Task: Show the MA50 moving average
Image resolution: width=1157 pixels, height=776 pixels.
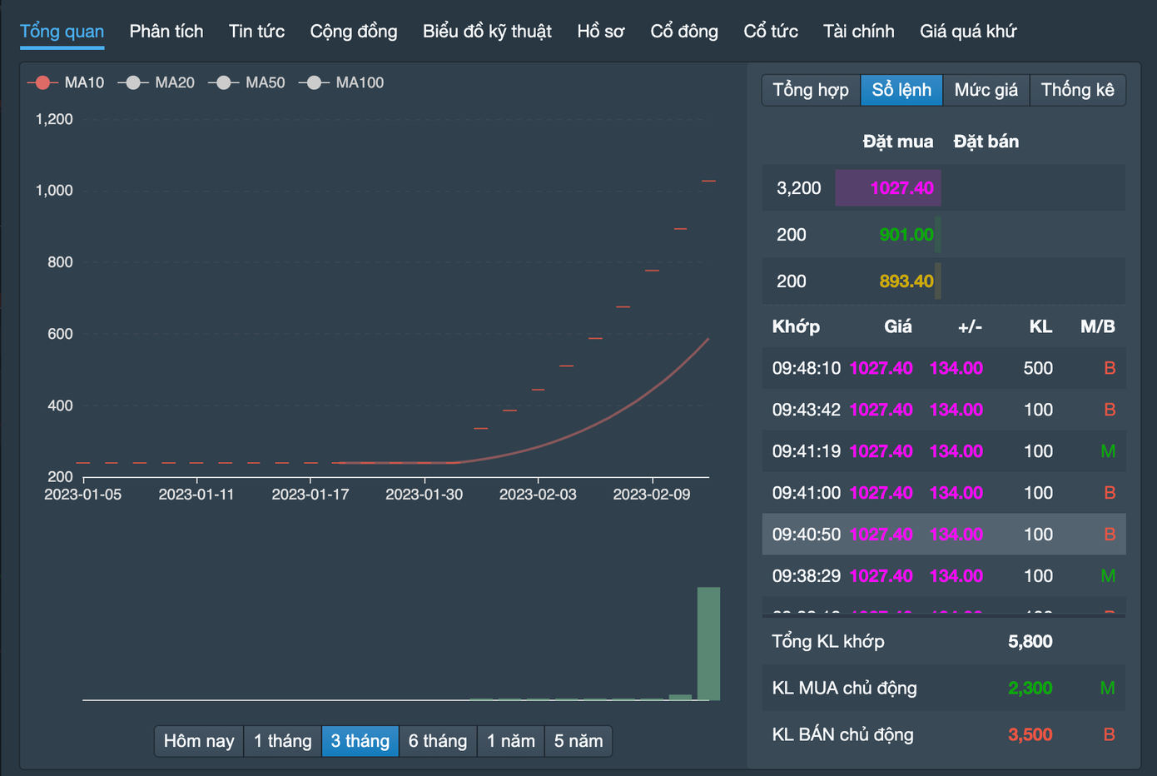Action: click(x=247, y=82)
